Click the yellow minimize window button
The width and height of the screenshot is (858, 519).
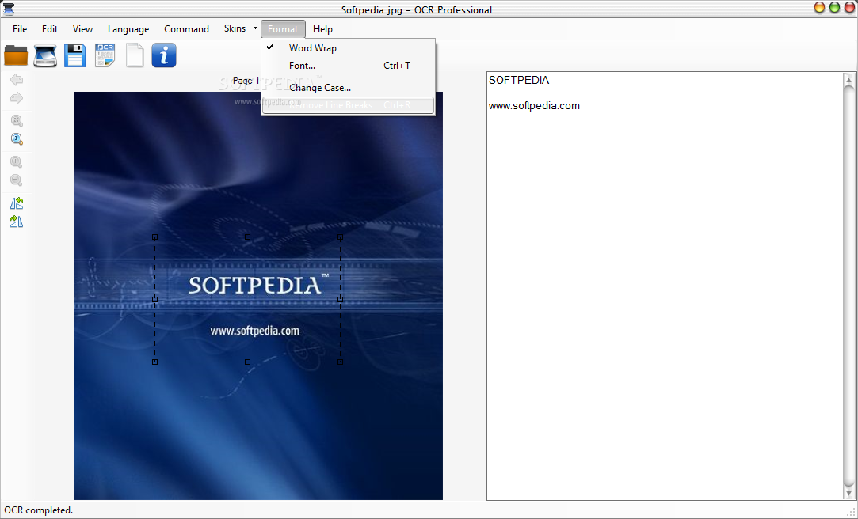820,8
